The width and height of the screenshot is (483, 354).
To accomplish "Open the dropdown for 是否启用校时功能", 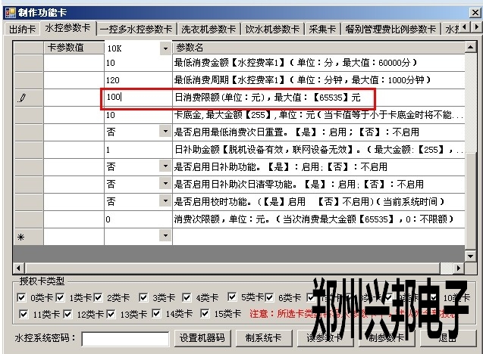I will (x=165, y=201).
